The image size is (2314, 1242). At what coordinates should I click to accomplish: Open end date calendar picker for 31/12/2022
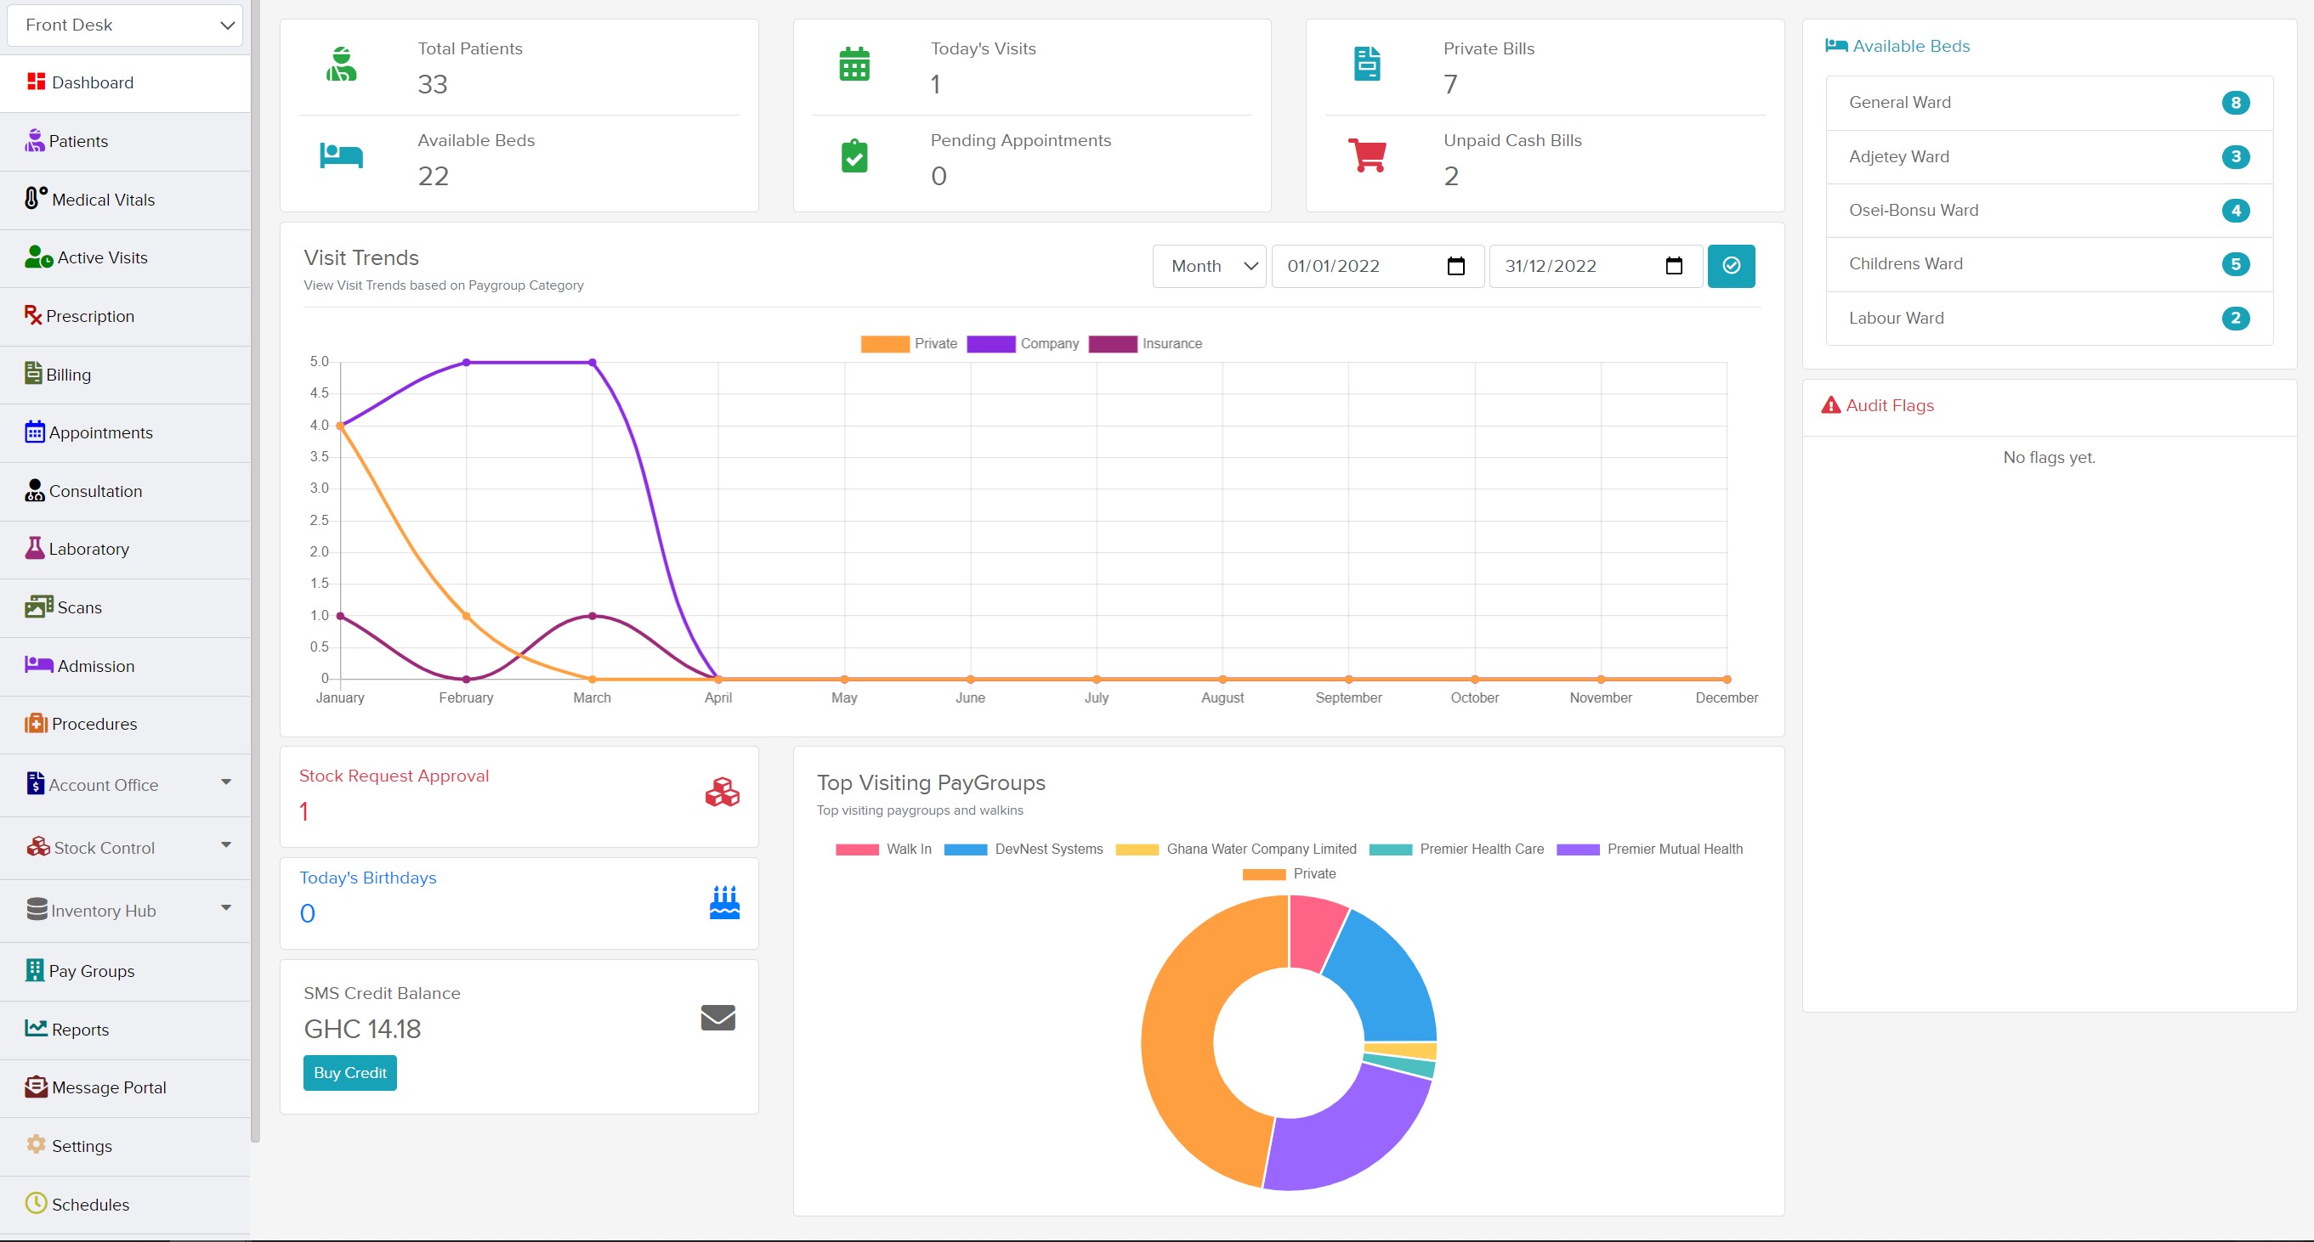1674,266
